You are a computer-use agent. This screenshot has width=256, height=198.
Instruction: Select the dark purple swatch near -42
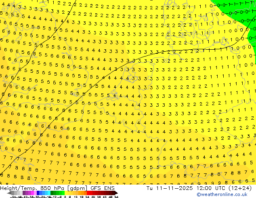[x=24, y=193]
